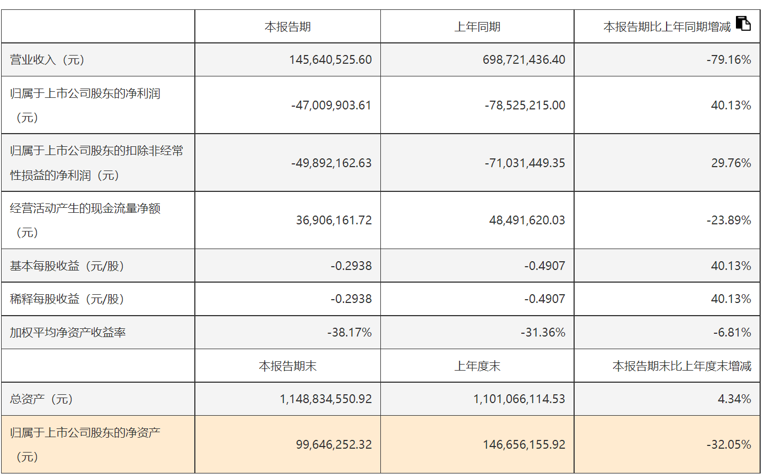Click the 总资产 value 1,148,834,550.92
The image size is (764, 474).
coord(326,399)
